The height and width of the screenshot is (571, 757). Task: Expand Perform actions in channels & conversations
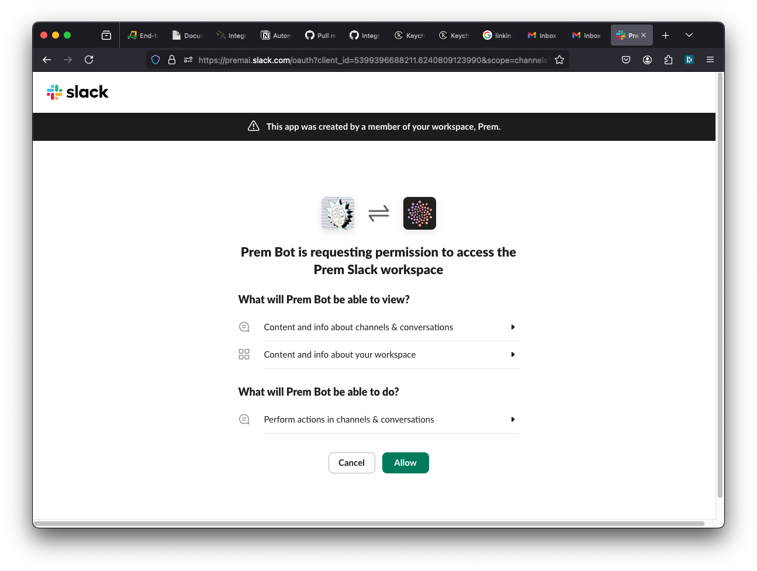391,420
